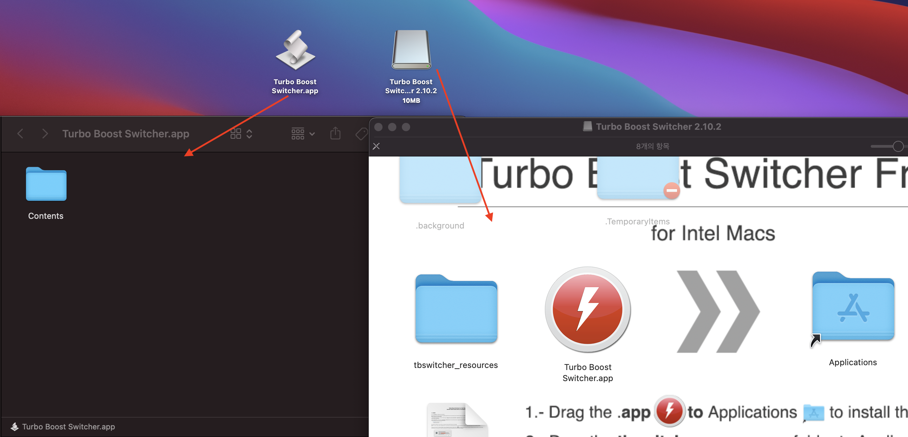The width and height of the screenshot is (908, 437).
Task: Adjust the icon size slider
Action: (897, 146)
